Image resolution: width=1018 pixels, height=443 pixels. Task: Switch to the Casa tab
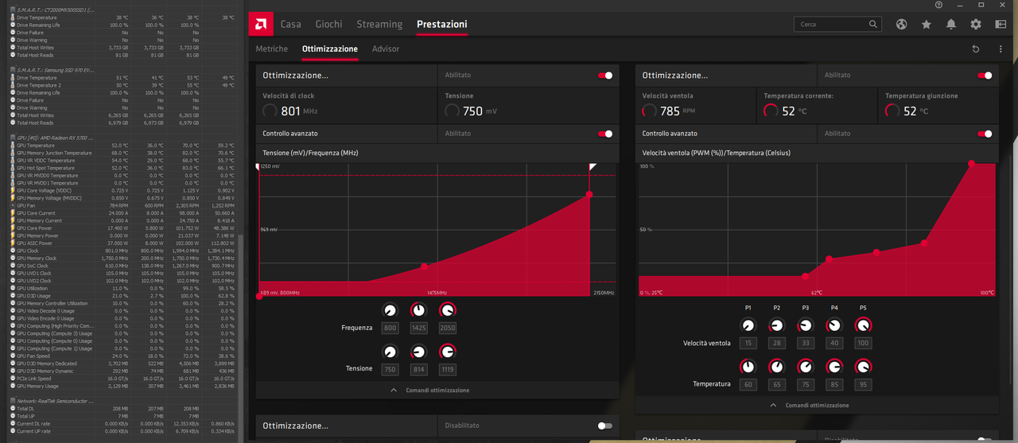(290, 25)
